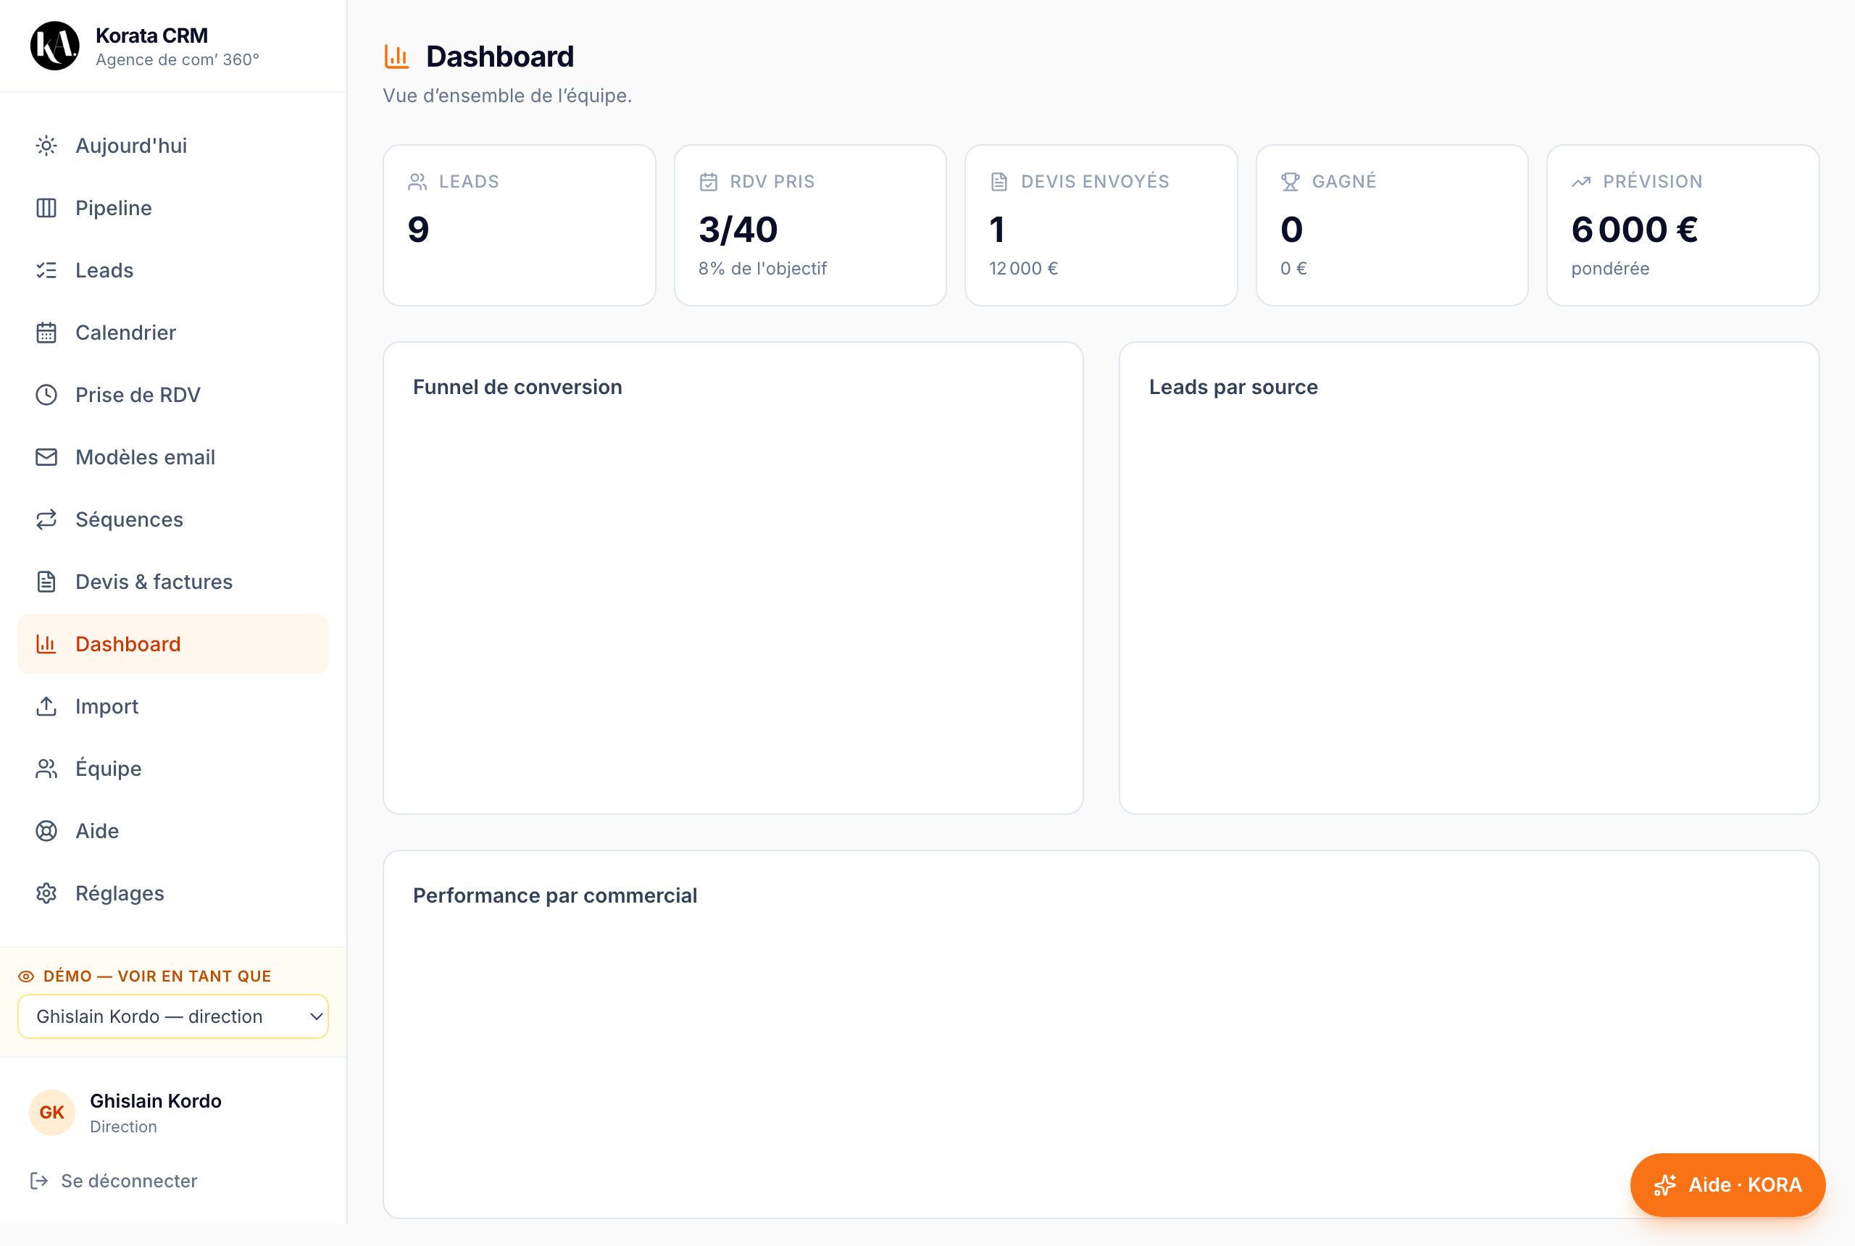The image size is (1855, 1246).
Task: Click the calendar-check icon in RDV pris card
Action: [x=708, y=182]
